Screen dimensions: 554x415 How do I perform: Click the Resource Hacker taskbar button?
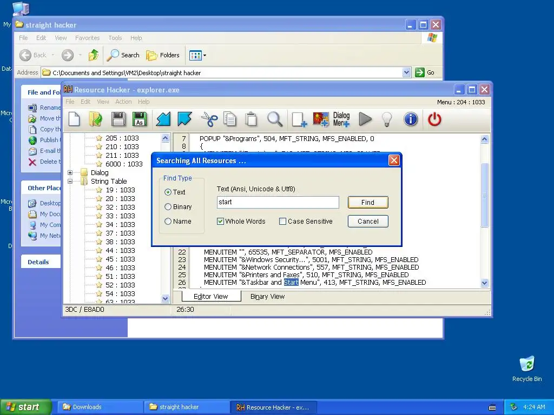(273, 407)
